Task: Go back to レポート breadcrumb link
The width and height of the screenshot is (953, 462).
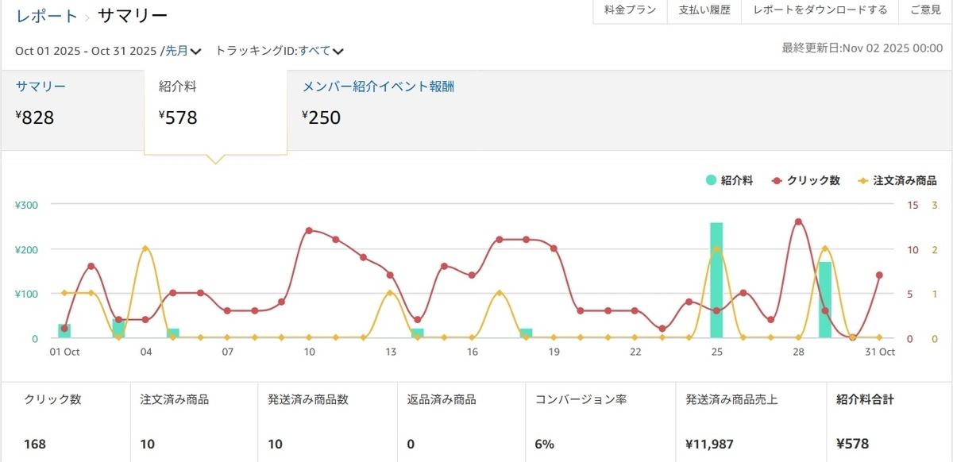Action: 47,16
